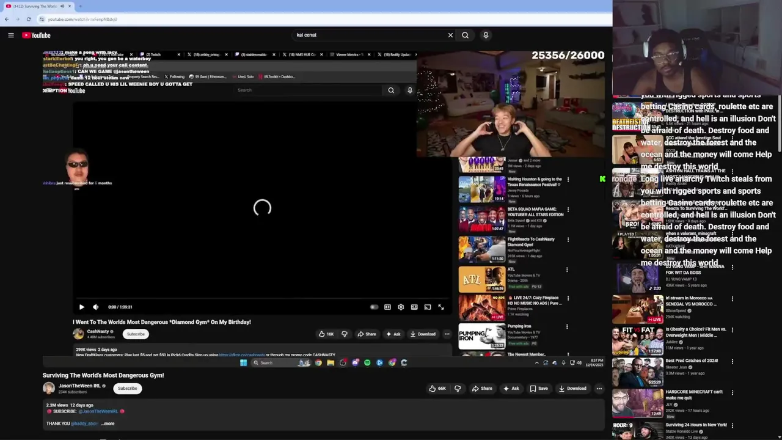
Task: Subscribe to JasonTheWeen IRL
Action: [x=128, y=389]
